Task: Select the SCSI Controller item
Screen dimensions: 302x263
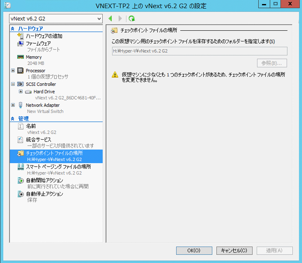Action: coord(41,84)
